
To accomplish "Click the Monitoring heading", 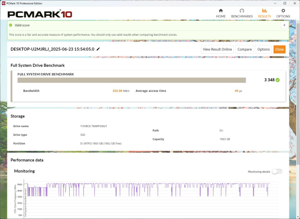I will point(25,171).
